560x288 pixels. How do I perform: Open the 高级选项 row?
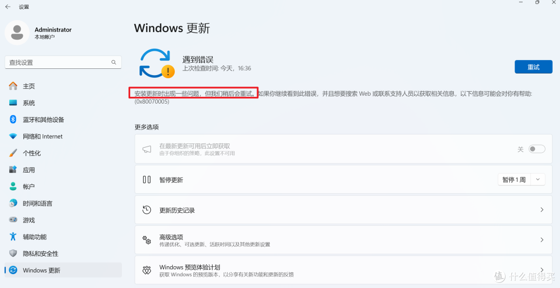click(x=344, y=240)
